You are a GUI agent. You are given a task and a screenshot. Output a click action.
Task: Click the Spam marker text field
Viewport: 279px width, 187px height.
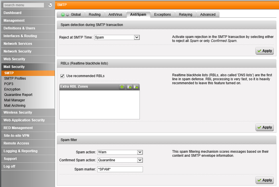(120, 169)
